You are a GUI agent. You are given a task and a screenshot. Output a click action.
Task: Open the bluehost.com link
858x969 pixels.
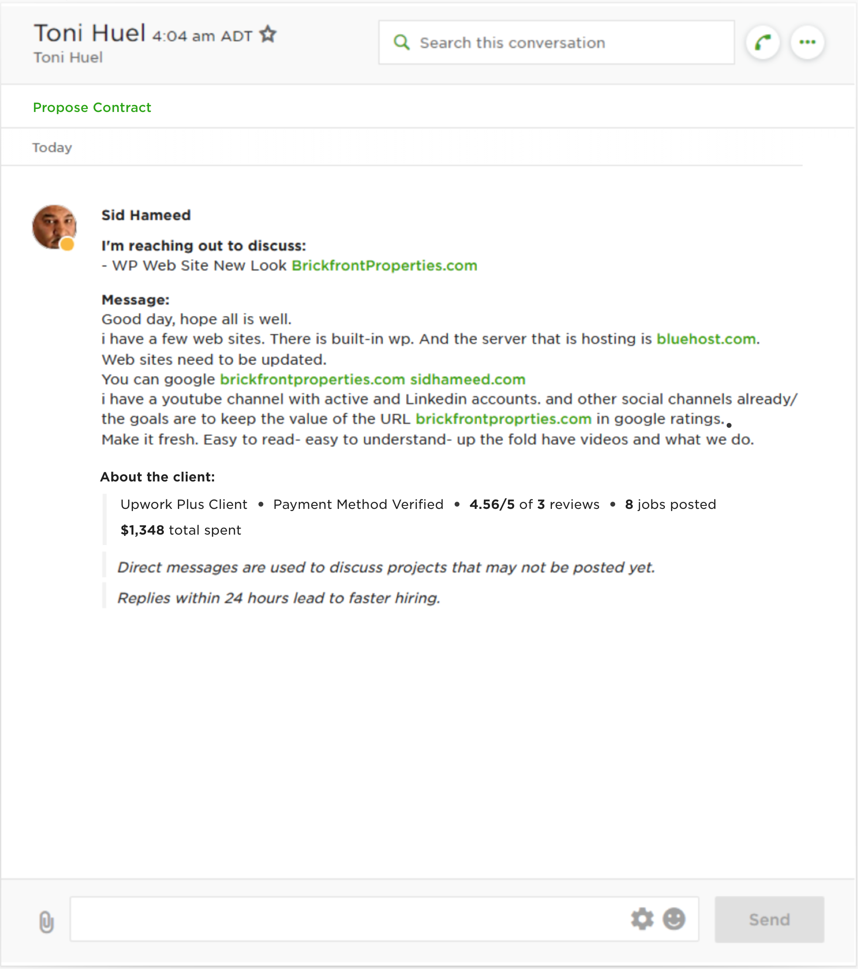706,339
